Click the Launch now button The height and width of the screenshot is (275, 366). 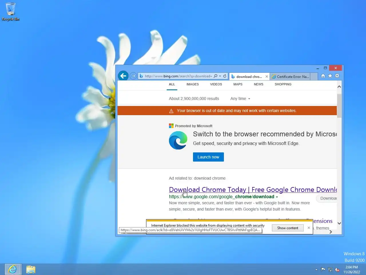coord(208,157)
